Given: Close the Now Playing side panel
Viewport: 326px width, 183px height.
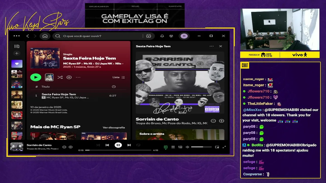Looking at the screenshot, I should click(x=221, y=46).
